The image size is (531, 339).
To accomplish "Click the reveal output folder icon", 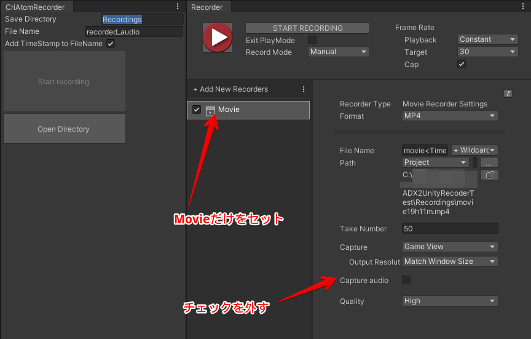I will tap(489, 175).
